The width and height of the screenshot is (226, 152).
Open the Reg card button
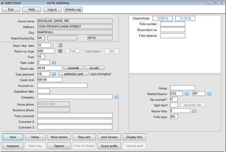pos(84,137)
